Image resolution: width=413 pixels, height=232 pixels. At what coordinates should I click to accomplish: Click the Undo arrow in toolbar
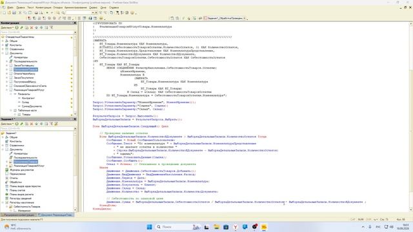[47, 13]
